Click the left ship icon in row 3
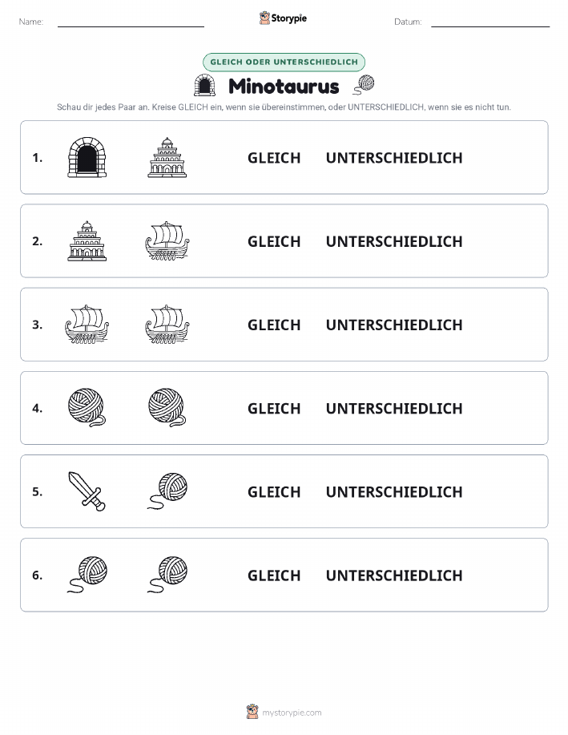This screenshot has width=568, height=735. coord(87,325)
